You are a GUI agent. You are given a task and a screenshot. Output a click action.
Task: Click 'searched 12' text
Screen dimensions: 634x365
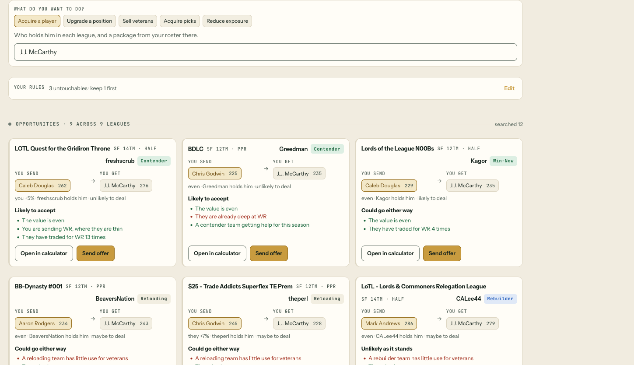[x=509, y=124]
